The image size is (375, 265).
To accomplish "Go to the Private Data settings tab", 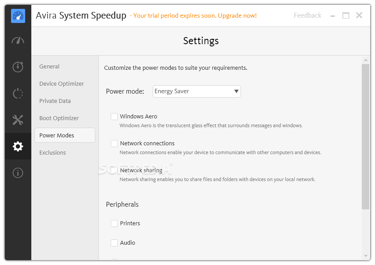I will tap(55, 101).
